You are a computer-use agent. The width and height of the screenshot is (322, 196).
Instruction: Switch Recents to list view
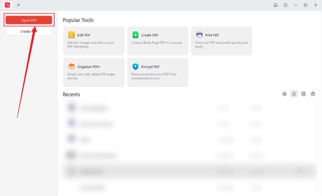click(294, 94)
